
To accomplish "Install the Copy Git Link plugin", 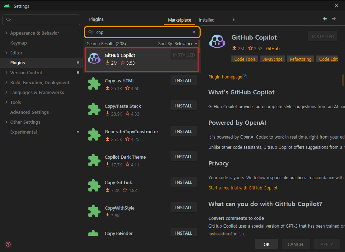I will [x=184, y=182].
